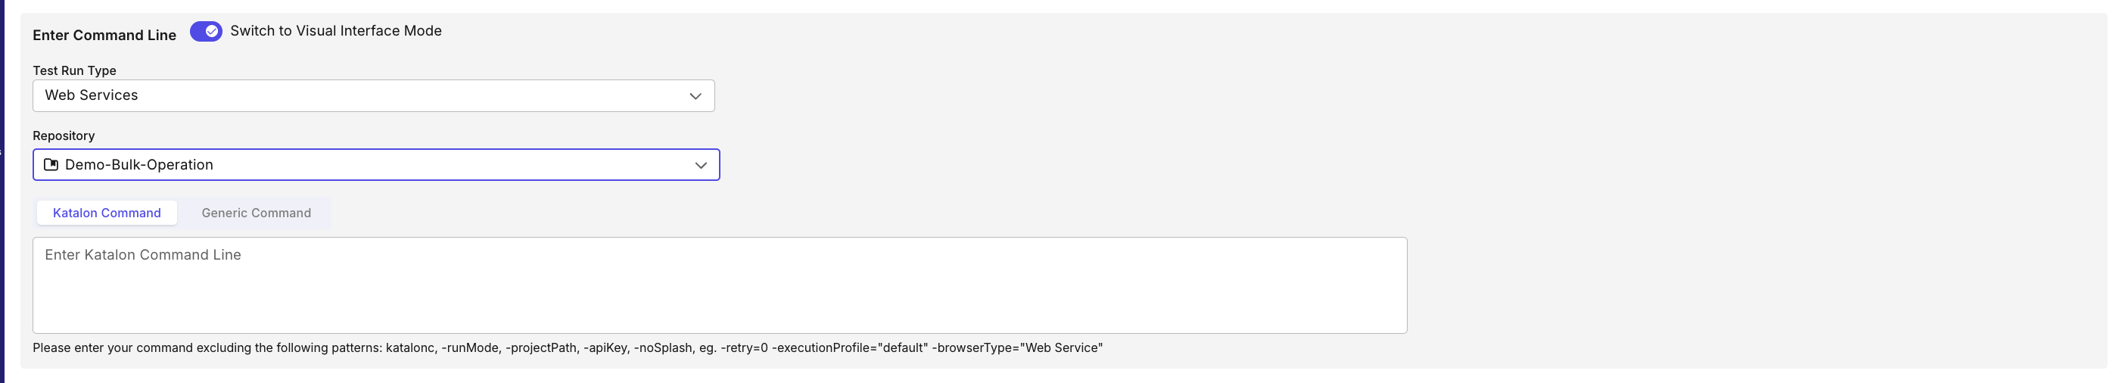
Task: Click the folder icon in the Repository field
Action: click(x=51, y=164)
